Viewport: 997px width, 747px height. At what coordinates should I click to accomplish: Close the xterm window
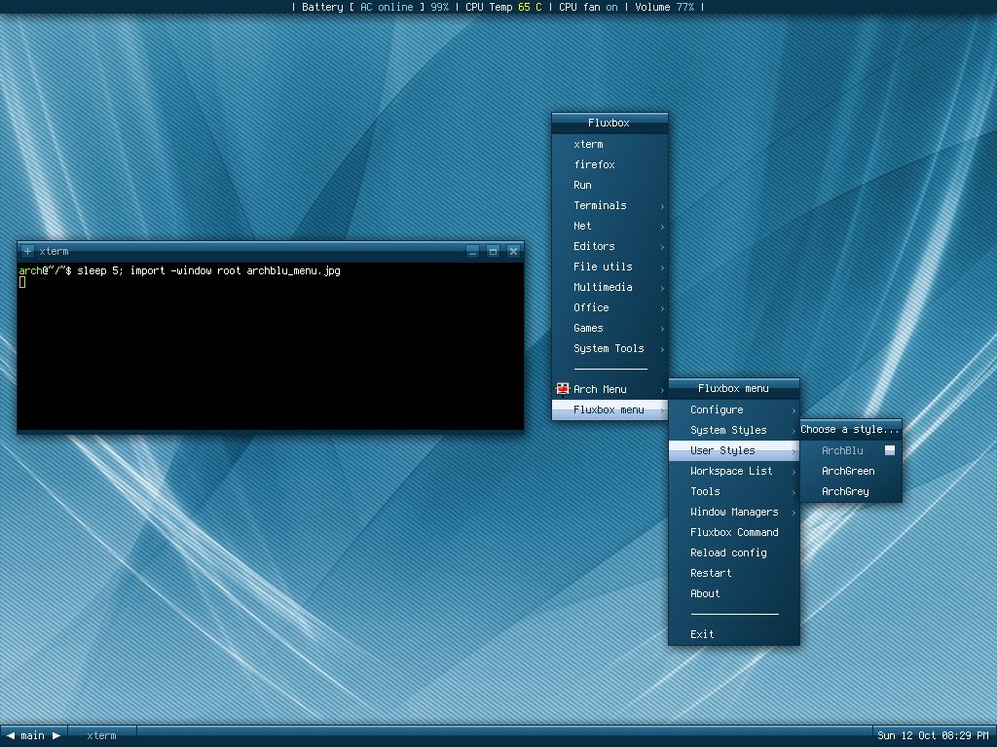(513, 252)
